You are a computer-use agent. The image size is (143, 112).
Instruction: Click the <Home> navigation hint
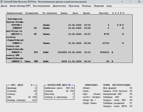pos(86,88)
